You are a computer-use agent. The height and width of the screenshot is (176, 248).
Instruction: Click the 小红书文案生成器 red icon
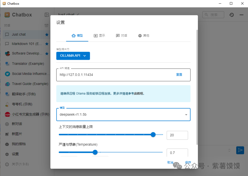coord(7,114)
